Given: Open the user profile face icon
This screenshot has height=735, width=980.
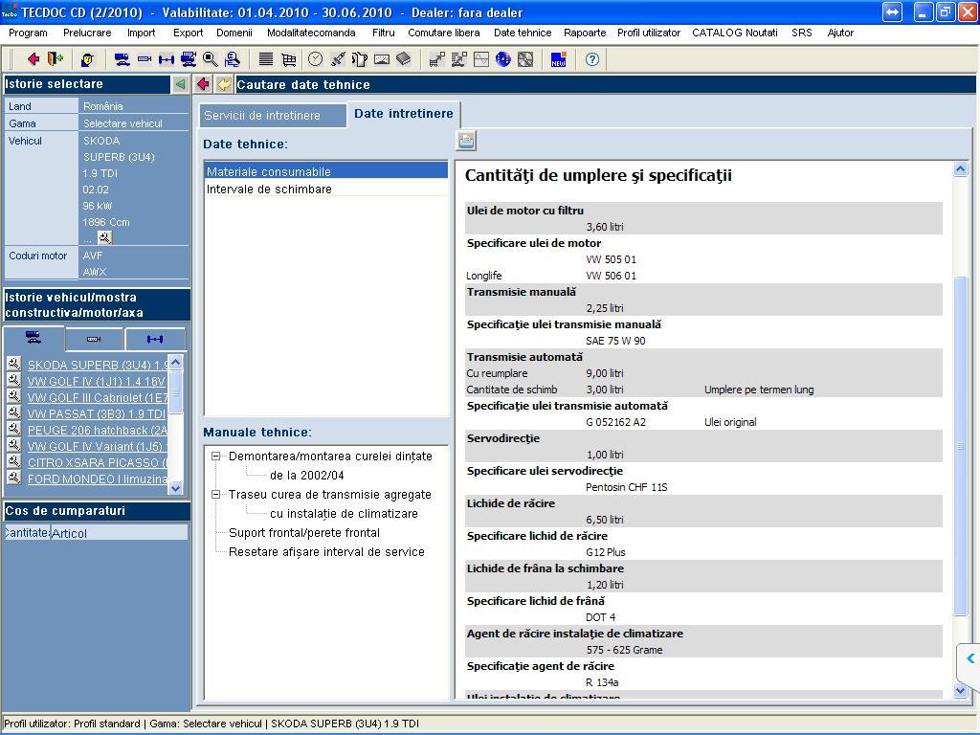Looking at the screenshot, I should click(87, 59).
